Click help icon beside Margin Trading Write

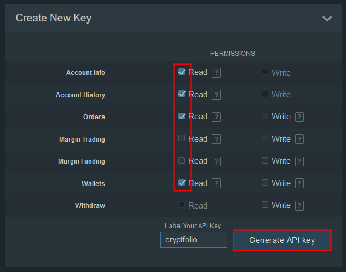tap(299, 139)
